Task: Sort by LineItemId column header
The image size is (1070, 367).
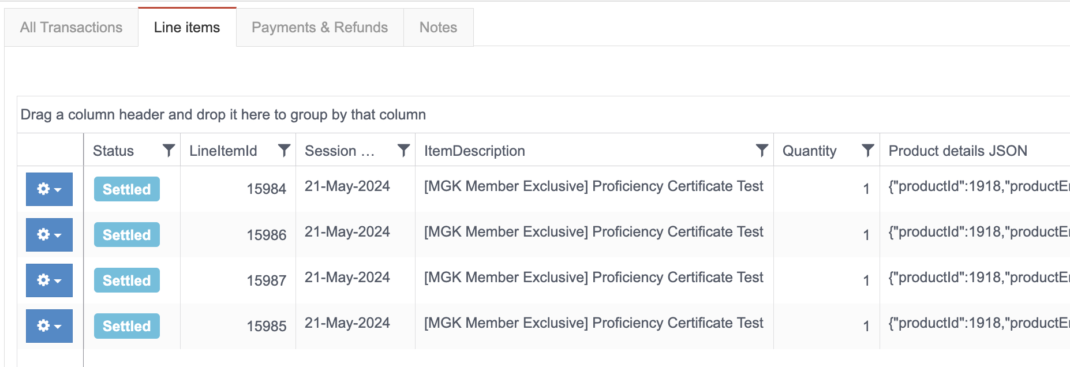Action: pos(223,151)
